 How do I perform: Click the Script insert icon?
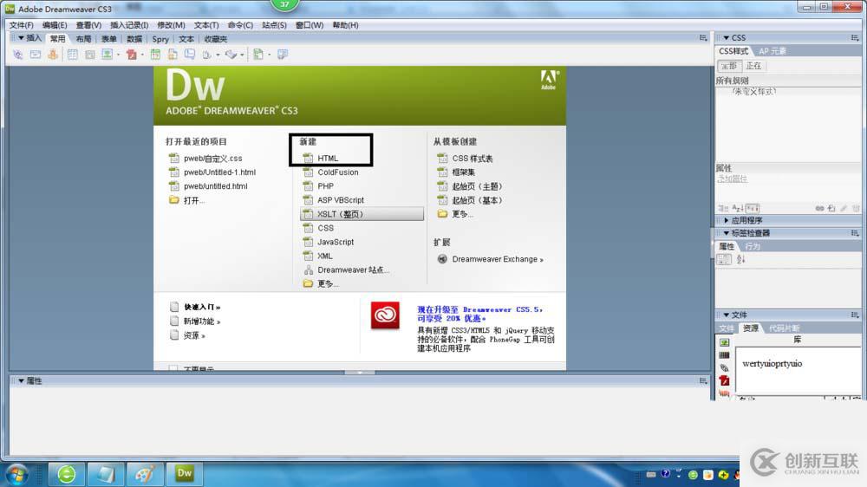231,55
